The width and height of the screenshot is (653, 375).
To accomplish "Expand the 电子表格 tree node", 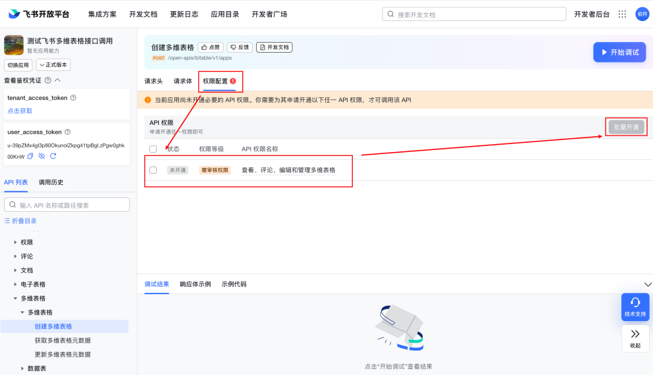I will point(15,284).
